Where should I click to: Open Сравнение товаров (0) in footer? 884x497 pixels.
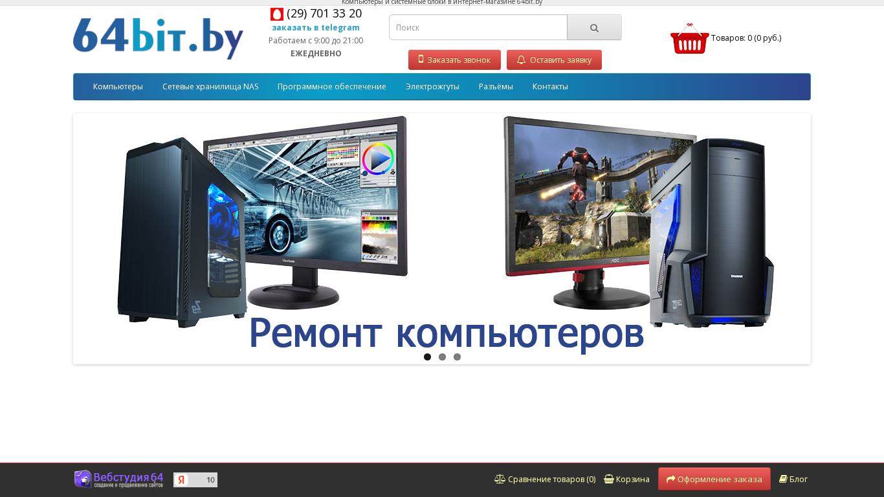tap(545, 480)
